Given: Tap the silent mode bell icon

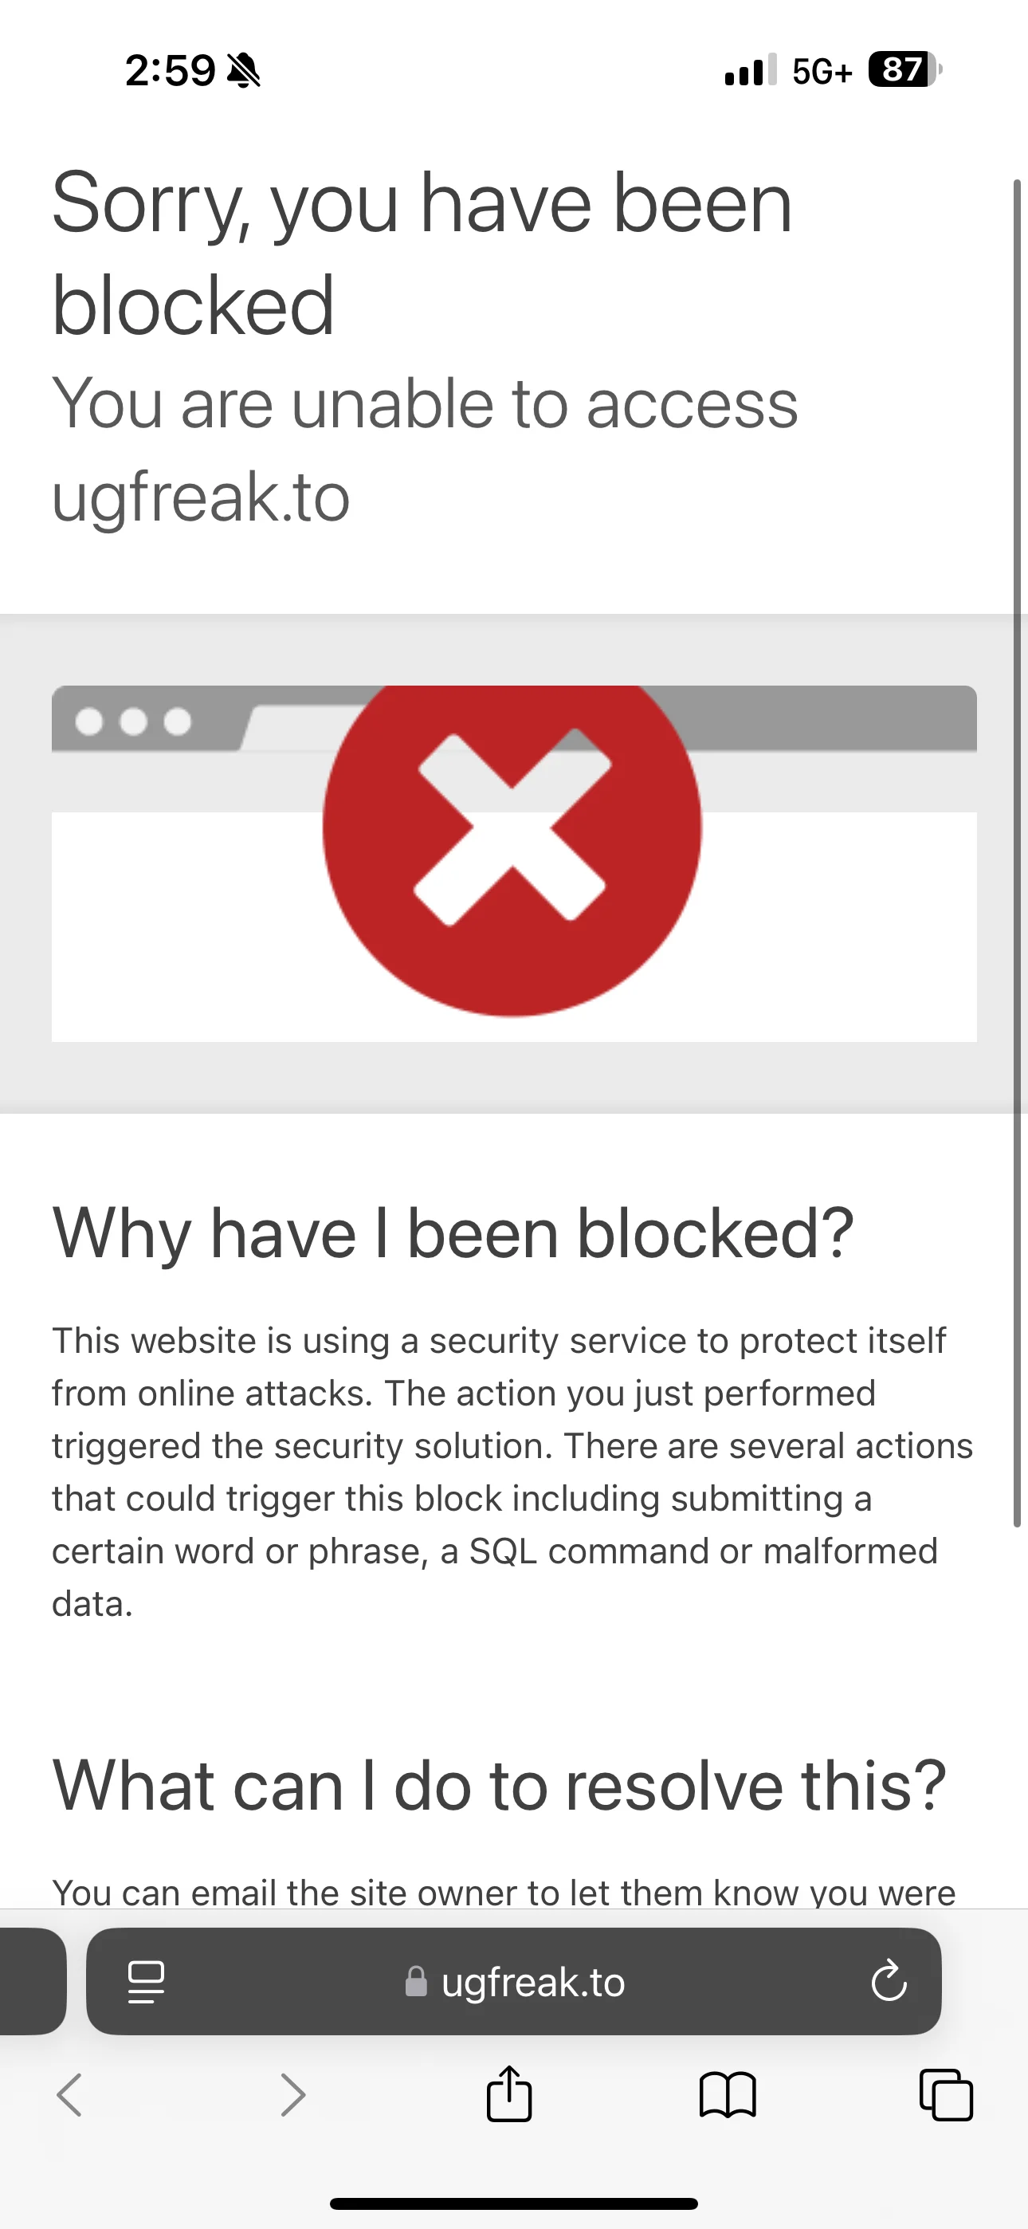Looking at the screenshot, I should tap(243, 70).
